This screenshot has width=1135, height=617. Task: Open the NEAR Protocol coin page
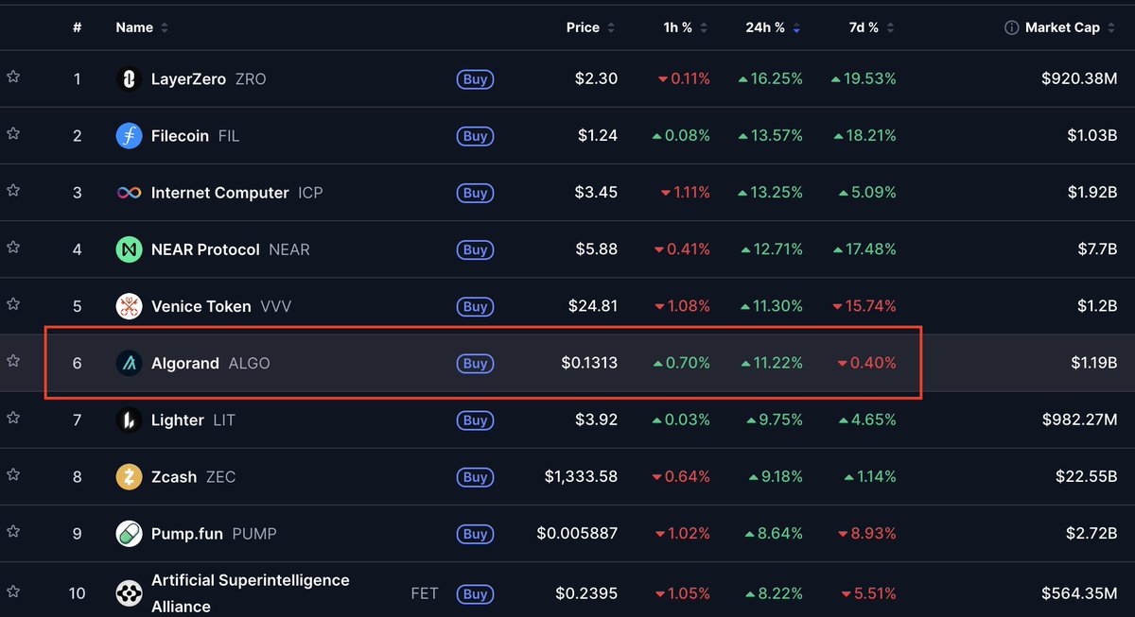coord(205,249)
